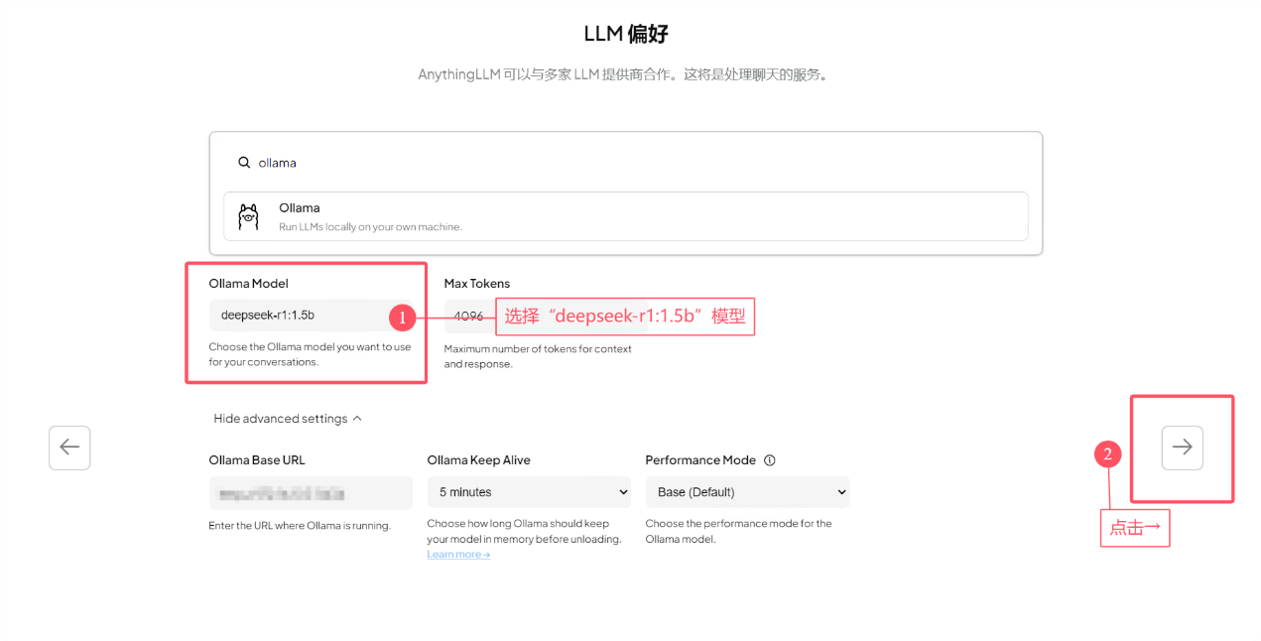The width and height of the screenshot is (1261, 641).
Task: Click the Ollama llama logo icon
Action: pyautogui.click(x=248, y=216)
